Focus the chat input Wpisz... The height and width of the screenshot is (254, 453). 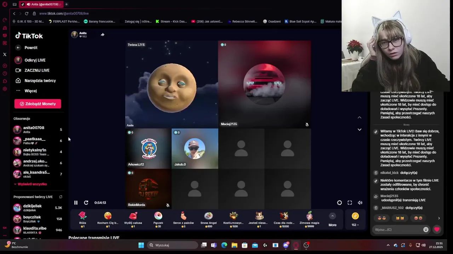click(397, 230)
